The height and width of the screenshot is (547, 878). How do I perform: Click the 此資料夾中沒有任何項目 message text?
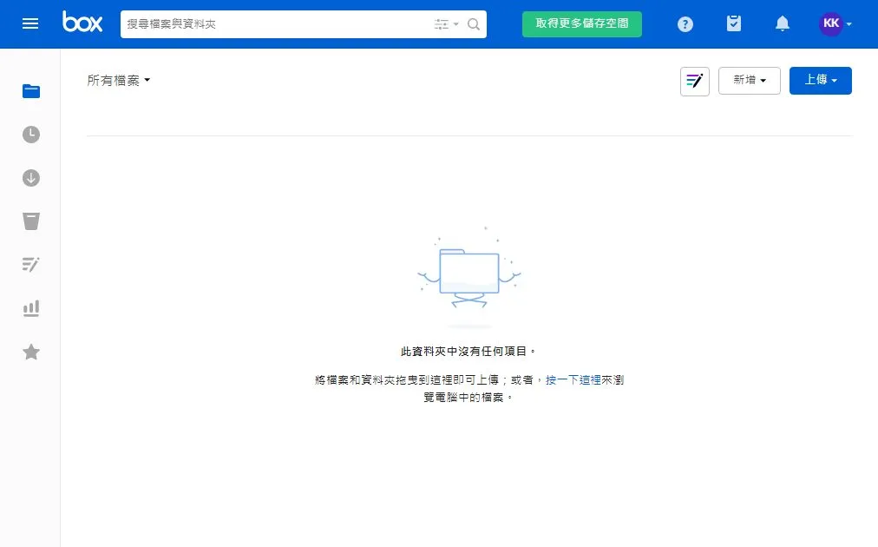point(468,352)
